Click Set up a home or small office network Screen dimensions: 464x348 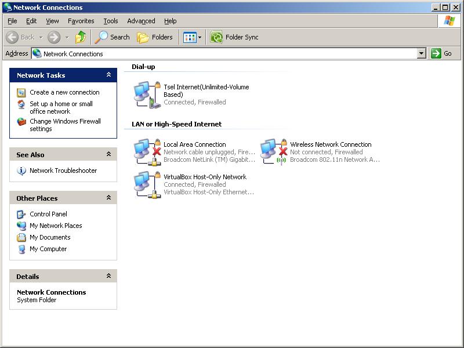[61, 108]
